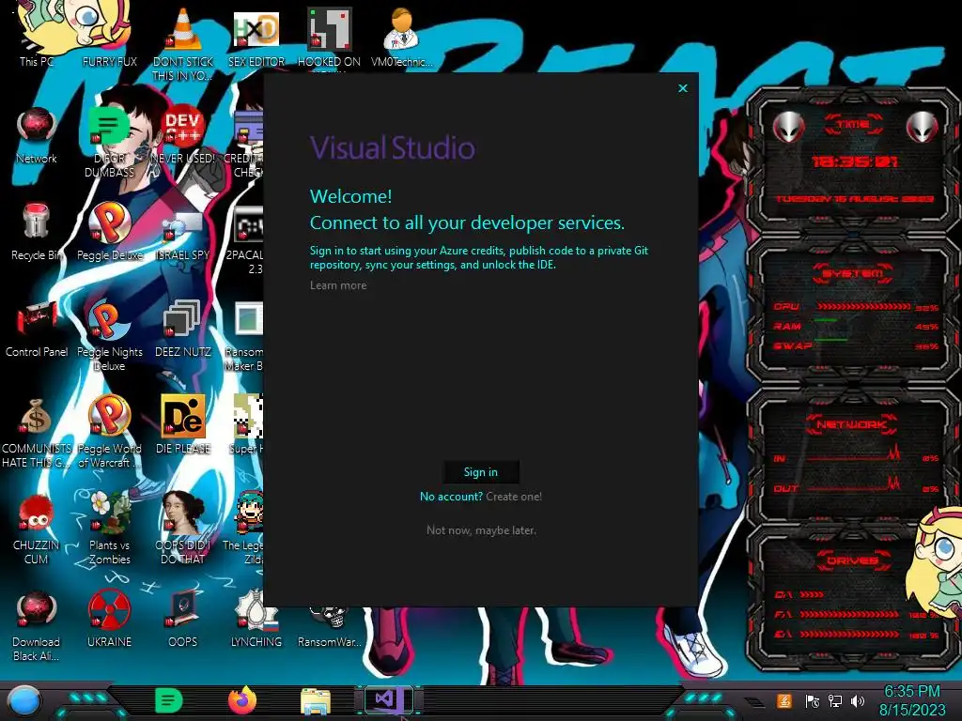Open the green chat app in taskbar

pyautogui.click(x=168, y=700)
